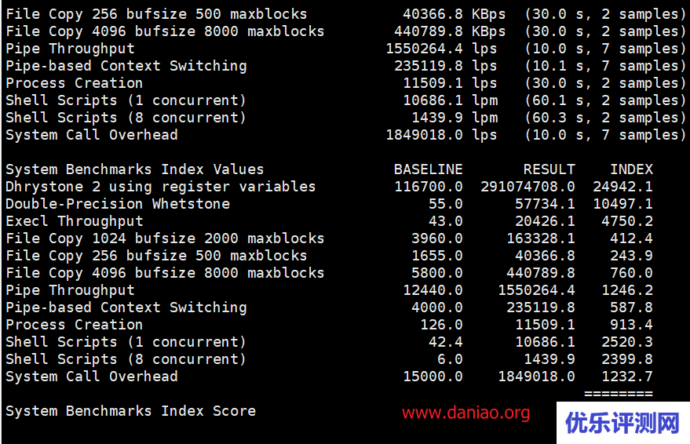690x444 pixels.
Task: Select the 'Double-Precision Whetstone' row label
Action: (x=118, y=204)
